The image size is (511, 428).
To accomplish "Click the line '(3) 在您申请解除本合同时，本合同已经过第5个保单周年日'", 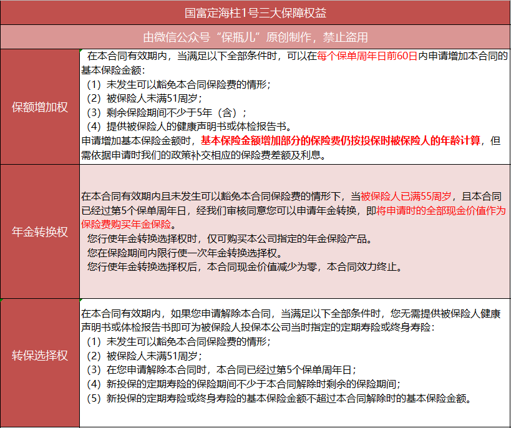I will (221, 369).
